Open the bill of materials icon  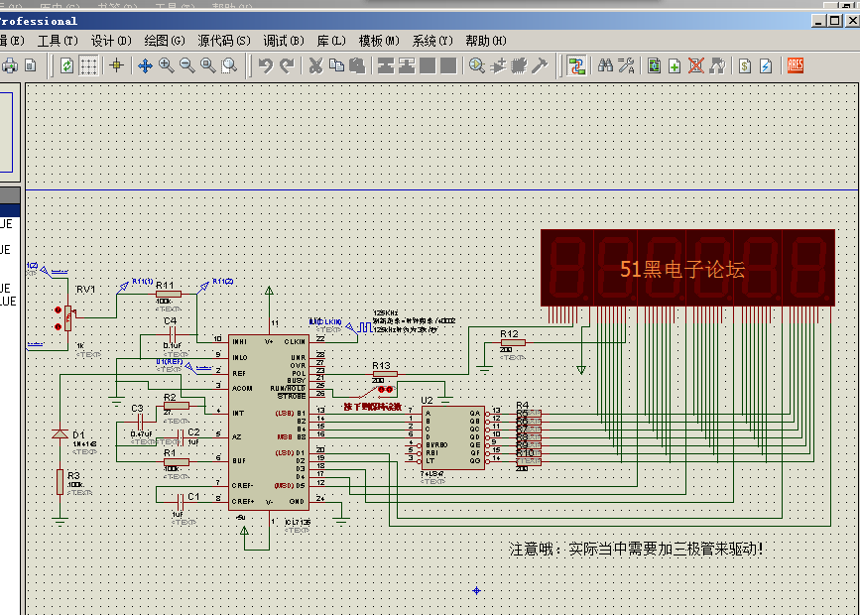tap(744, 65)
